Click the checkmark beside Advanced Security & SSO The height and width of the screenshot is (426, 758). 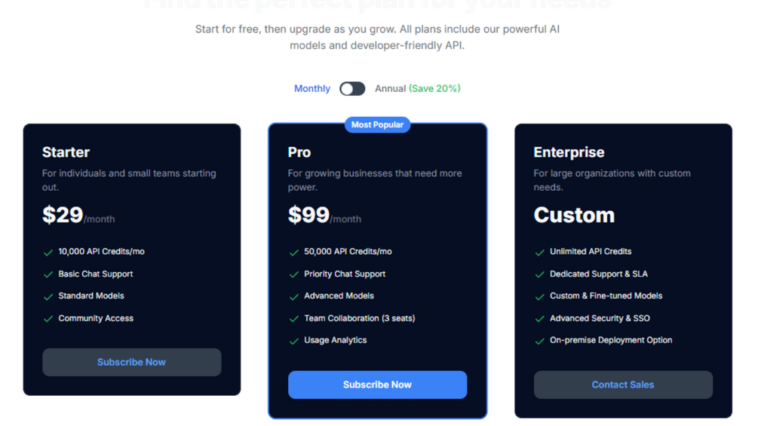(x=539, y=319)
